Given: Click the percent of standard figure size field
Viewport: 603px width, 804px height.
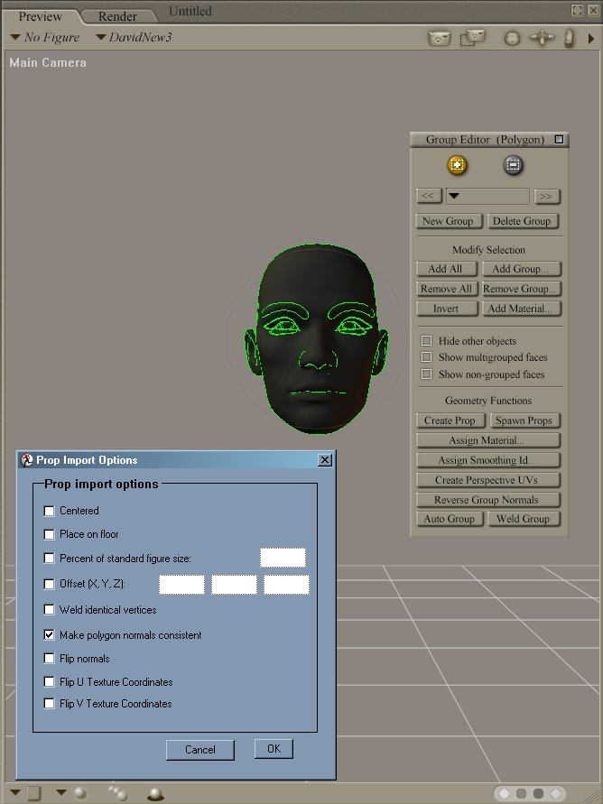Looking at the screenshot, I should [x=283, y=558].
